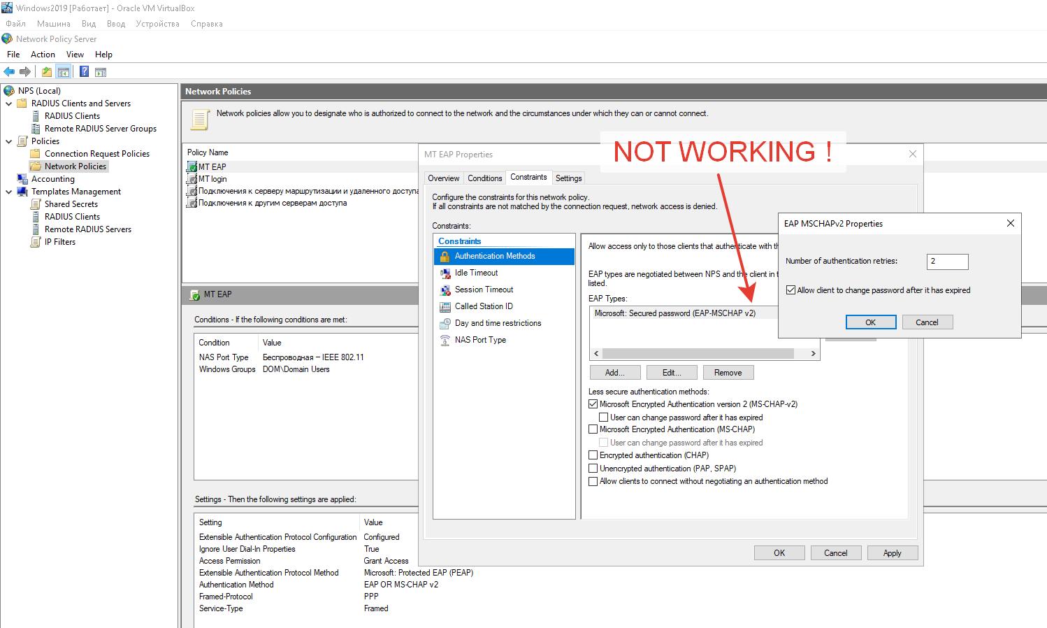Click the Network Policy Server title icon
The image size is (1047, 628).
coord(7,39)
